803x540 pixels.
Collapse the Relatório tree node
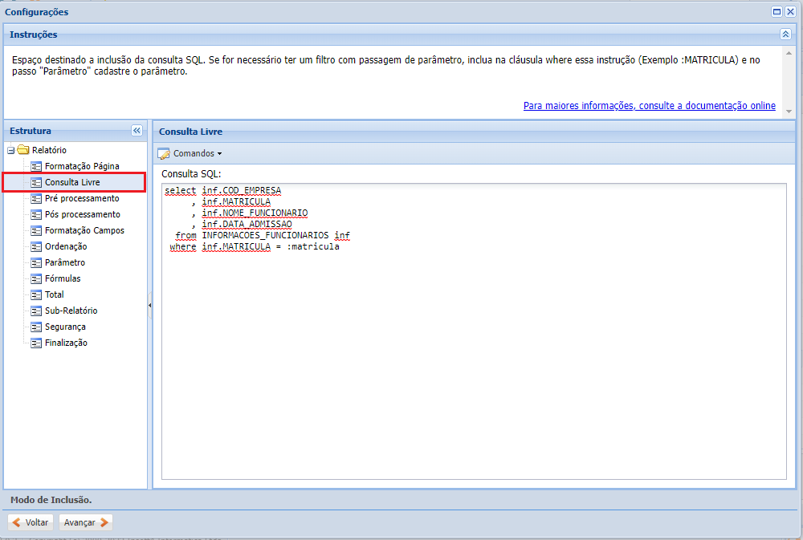click(x=11, y=150)
